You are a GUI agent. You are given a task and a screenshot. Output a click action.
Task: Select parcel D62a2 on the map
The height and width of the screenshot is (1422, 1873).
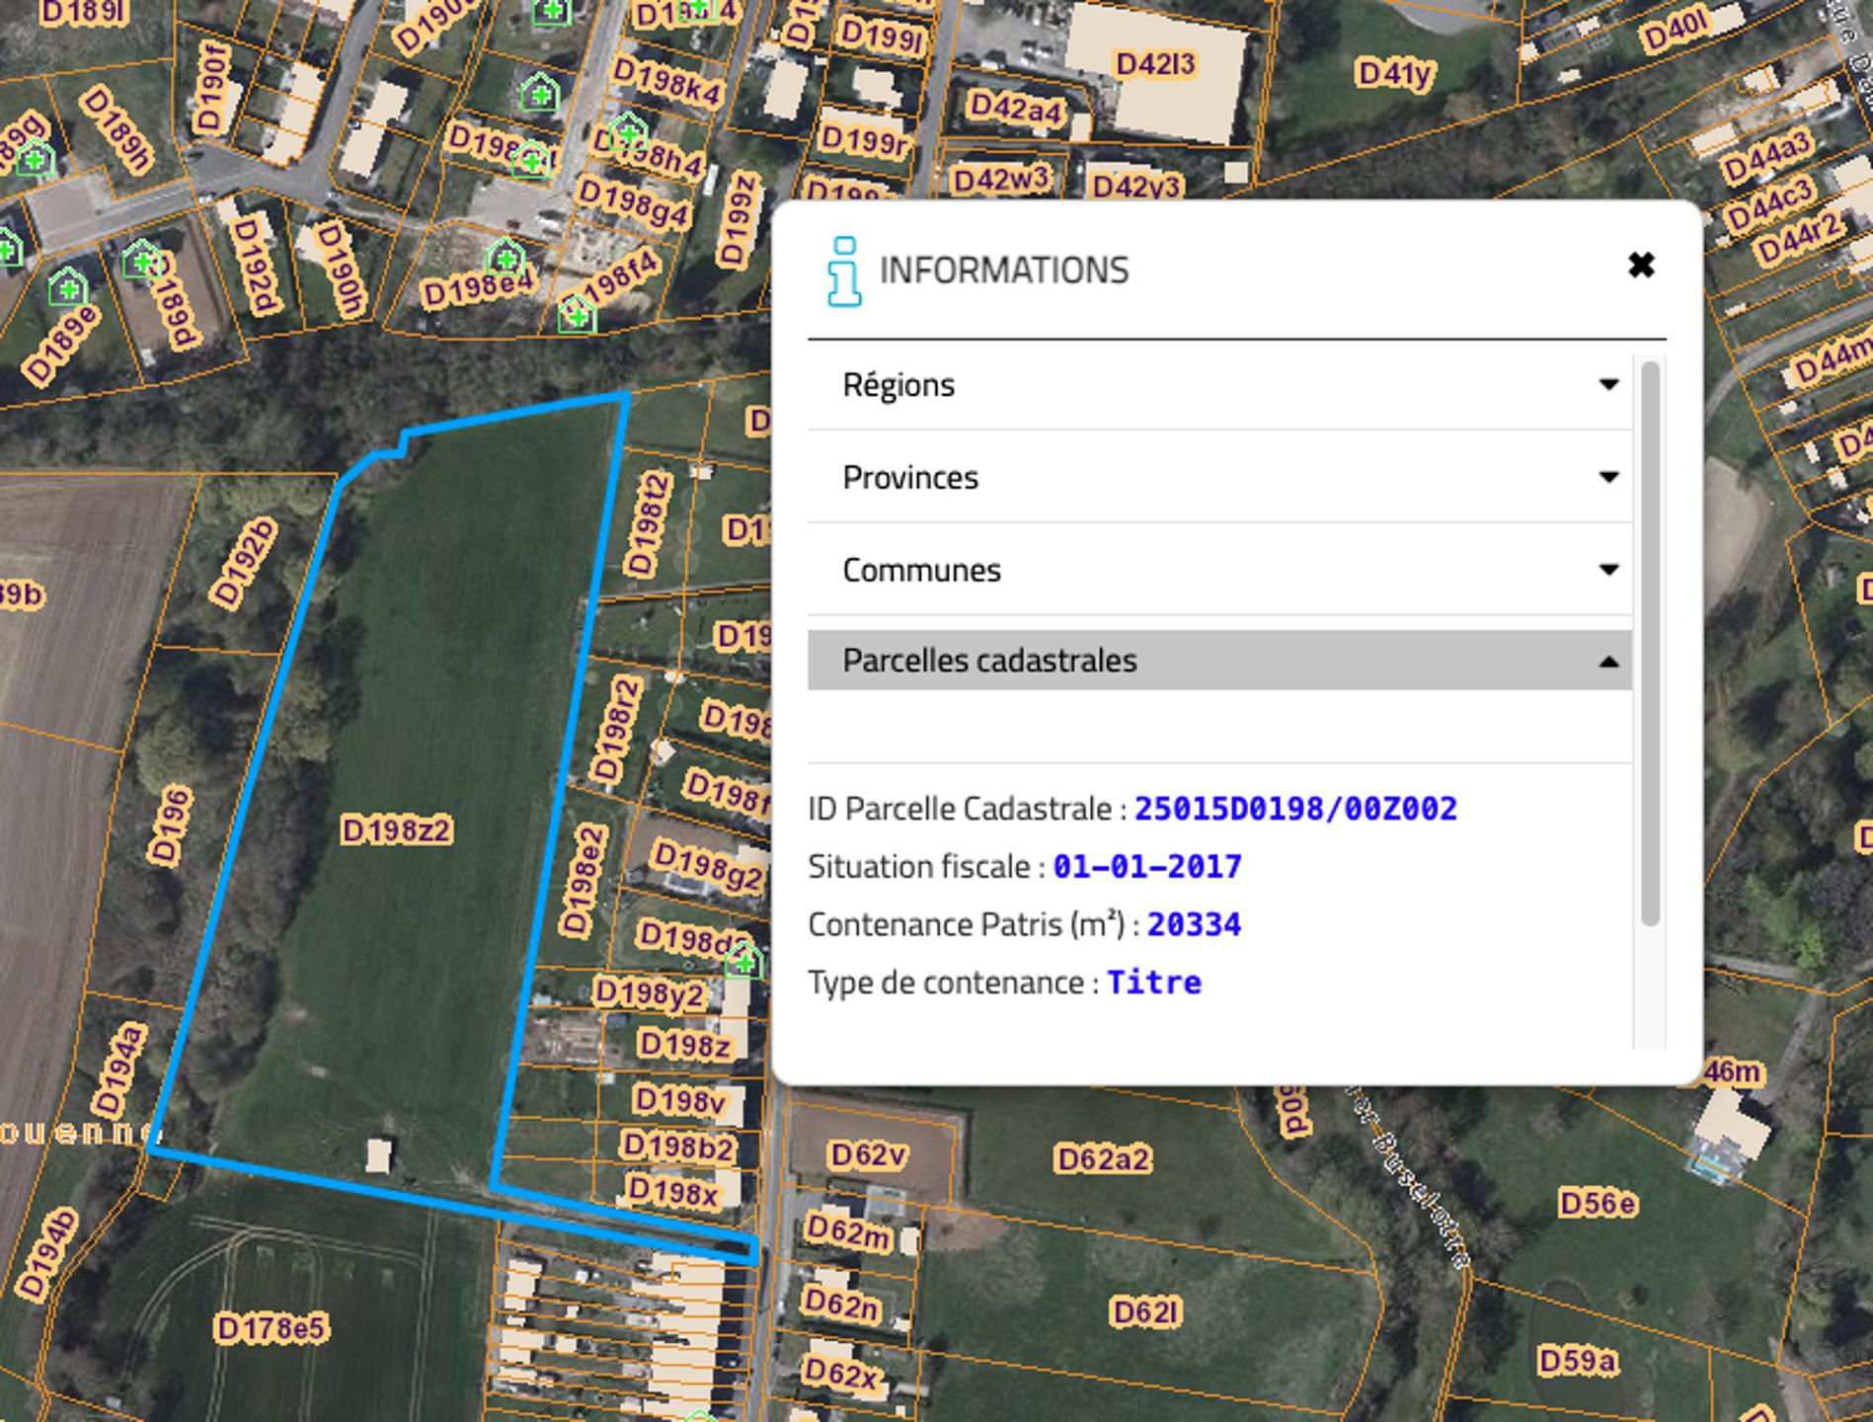coord(1102,1158)
